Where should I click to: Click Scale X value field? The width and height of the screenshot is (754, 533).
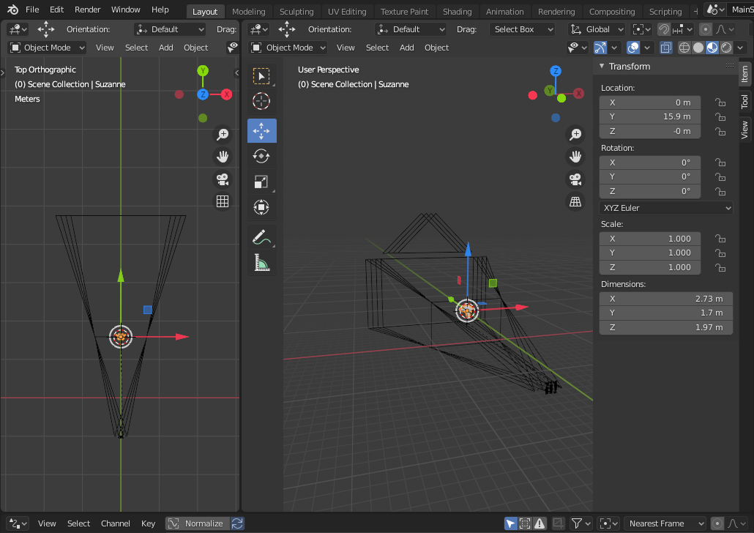click(649, 239)
